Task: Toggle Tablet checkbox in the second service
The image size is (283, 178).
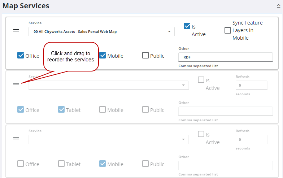Action: 61,110
